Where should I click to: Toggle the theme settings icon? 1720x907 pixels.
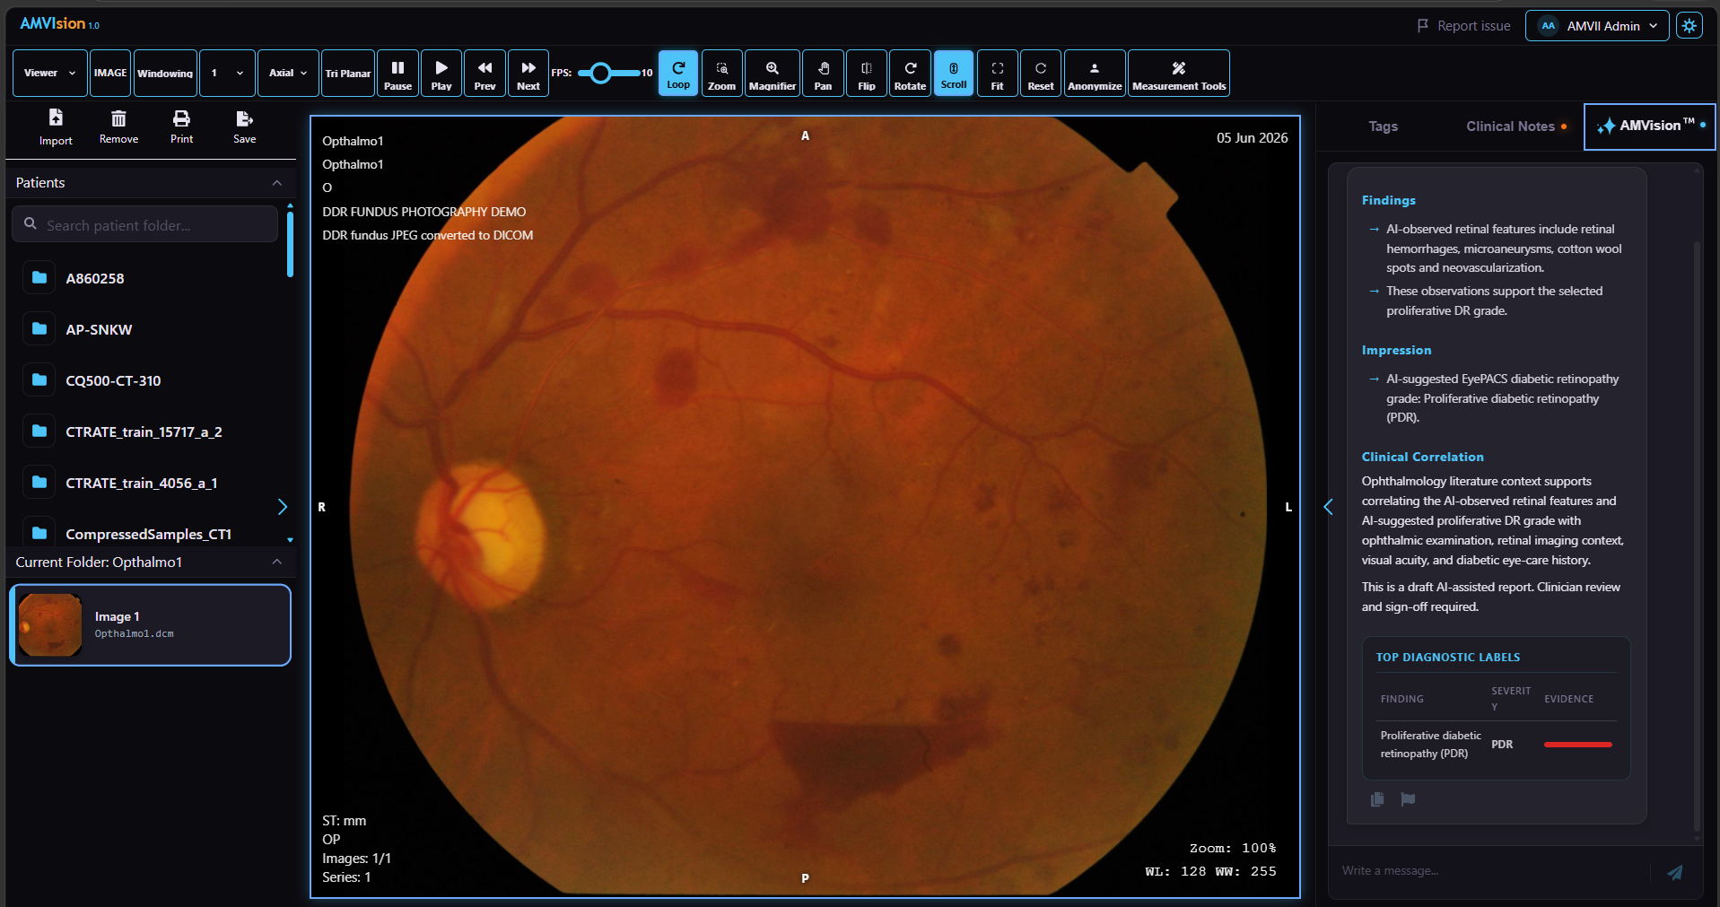[x=1689, y=26]
